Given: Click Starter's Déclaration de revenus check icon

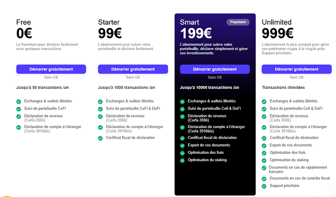Looking at the screenshot, I should pyautogui.click(x=100, y=116).
